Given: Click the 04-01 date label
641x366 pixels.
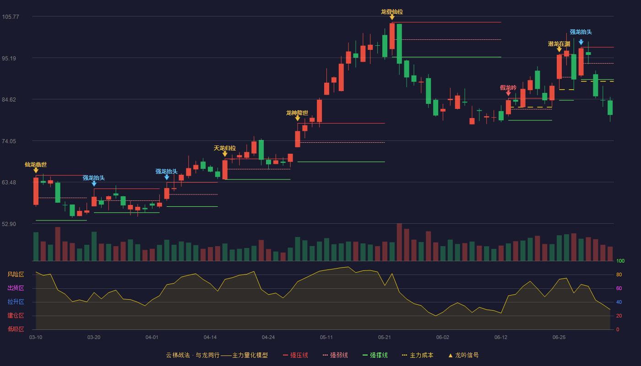Looking at the screenshot, I should [x=152, y=337].
